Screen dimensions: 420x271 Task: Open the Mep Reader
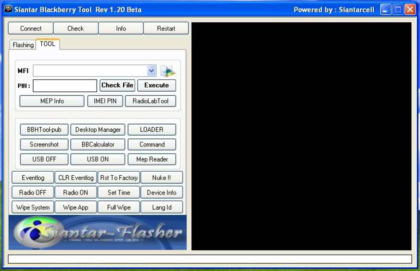152,159
